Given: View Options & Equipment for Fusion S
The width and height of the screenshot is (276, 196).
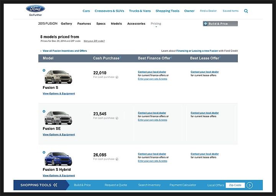Looking at the screenshot, I should 59,93.
